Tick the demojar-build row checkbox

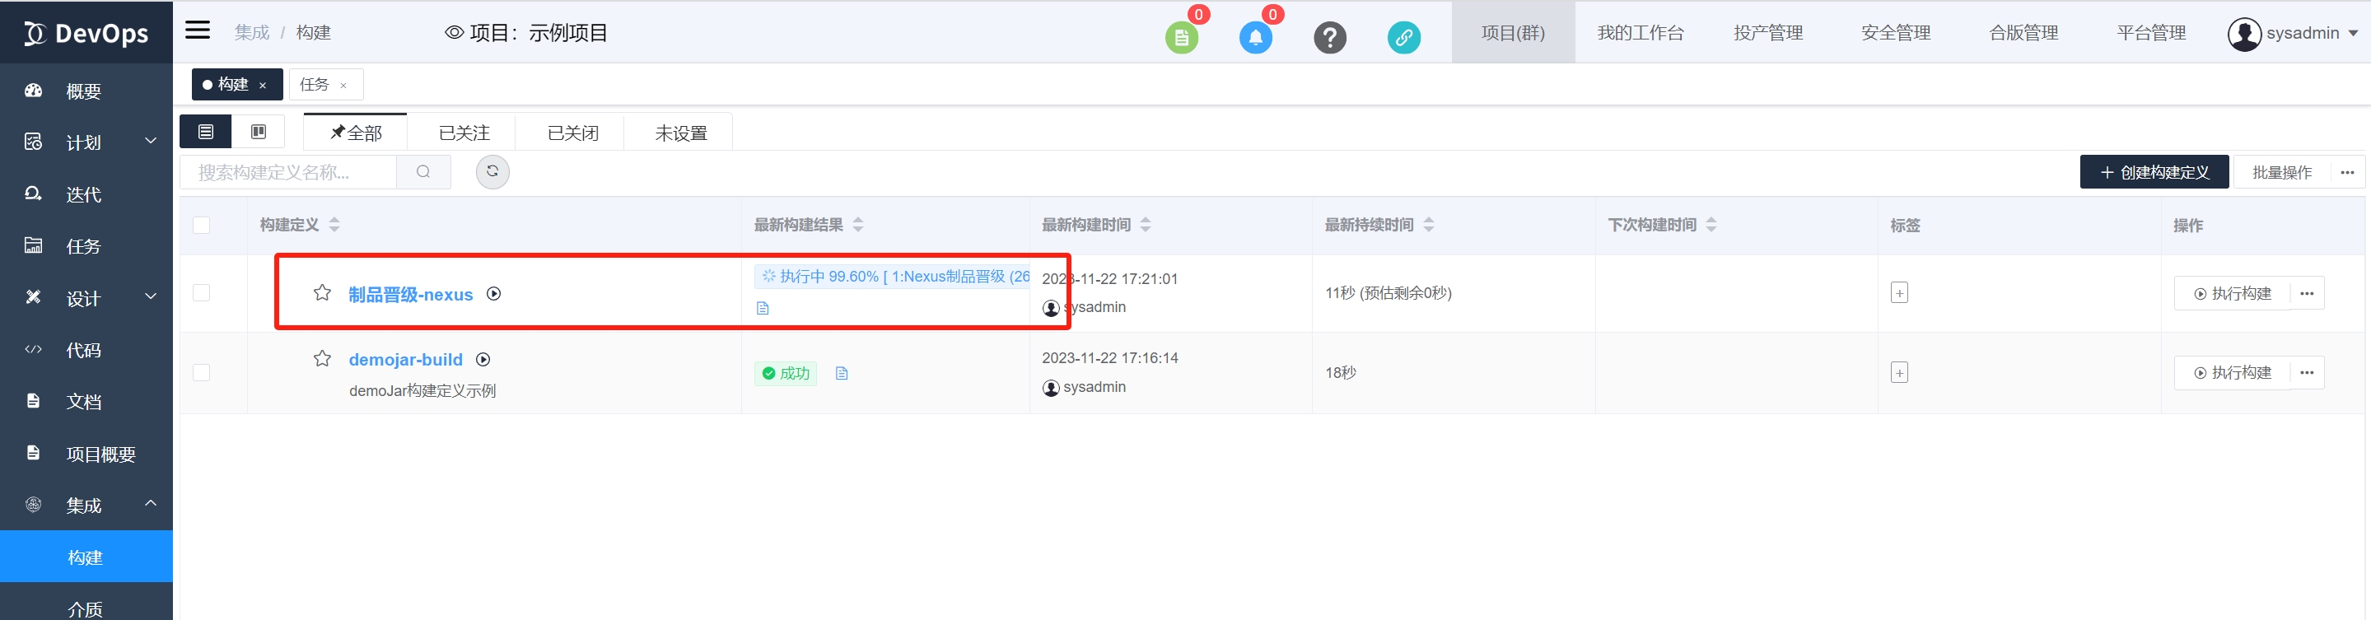tap(202, 372)
